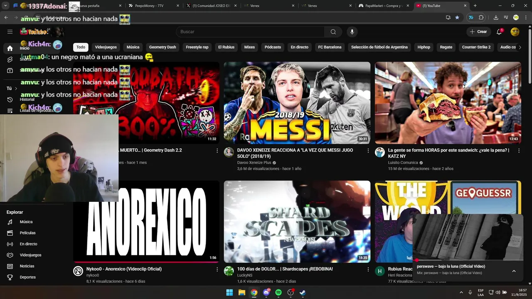Open the Nykoo0 Anorexico video title
Viewport: 532px width, 299px height.
tap(124, 269)
